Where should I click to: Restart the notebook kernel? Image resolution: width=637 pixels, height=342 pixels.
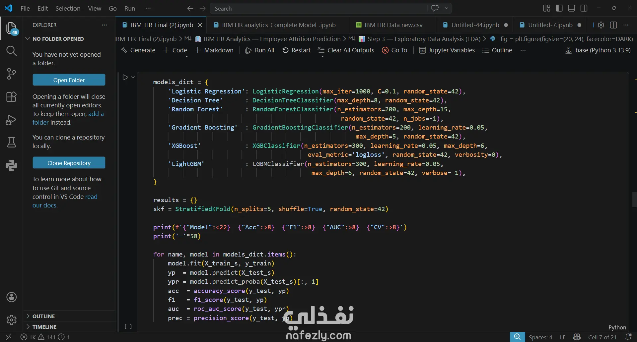tap(296, 50)
